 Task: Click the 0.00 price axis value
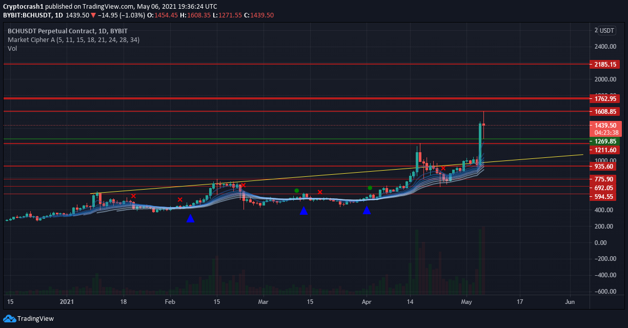(601, 243)
